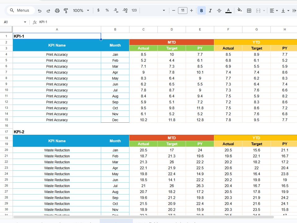Open the zoom level dropdown

tap(81, 10)
